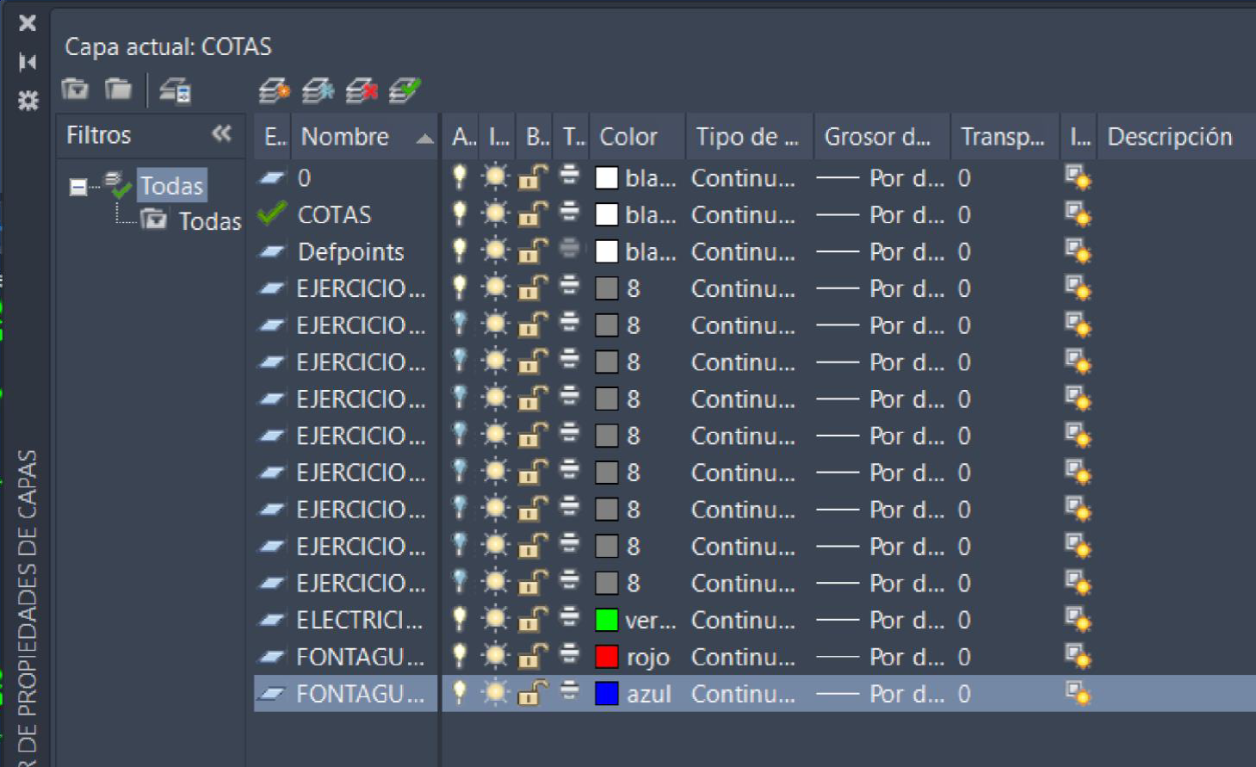Screen dimensions: 1256x767
Task: Collapse the Todas filter tree node
Action: (77, 187)
